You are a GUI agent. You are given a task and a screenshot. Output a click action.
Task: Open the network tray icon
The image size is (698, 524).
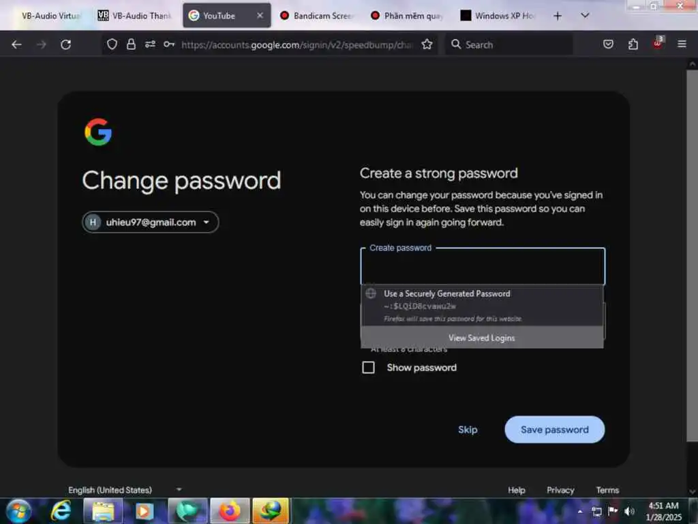(x=596, y=511)
